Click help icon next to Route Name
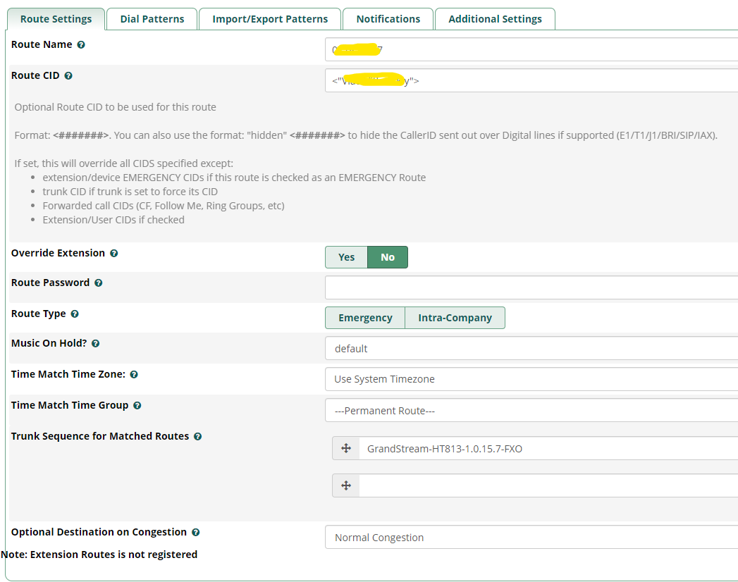 [81, 44]
